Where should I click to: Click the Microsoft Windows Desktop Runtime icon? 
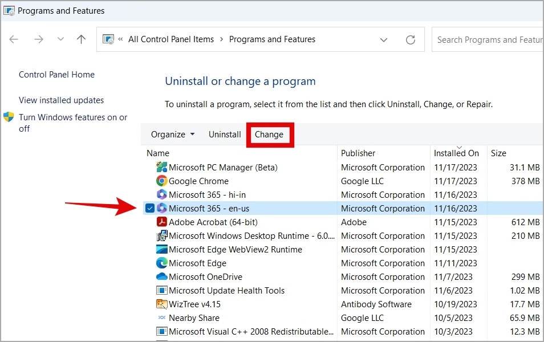click(x=162, y=235)
